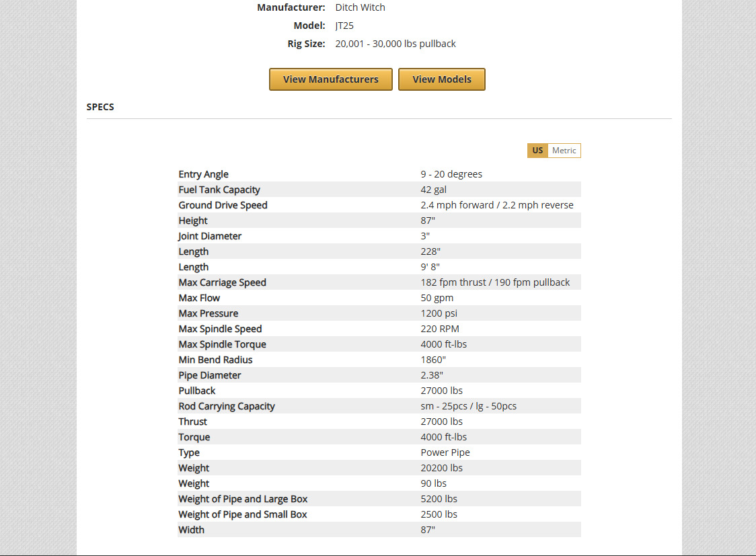Select the Power Pipe value
756x556 pixels.
[445, 452]
